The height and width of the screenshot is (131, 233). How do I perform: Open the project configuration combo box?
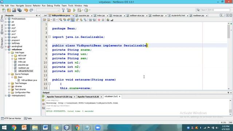(48, 10)
